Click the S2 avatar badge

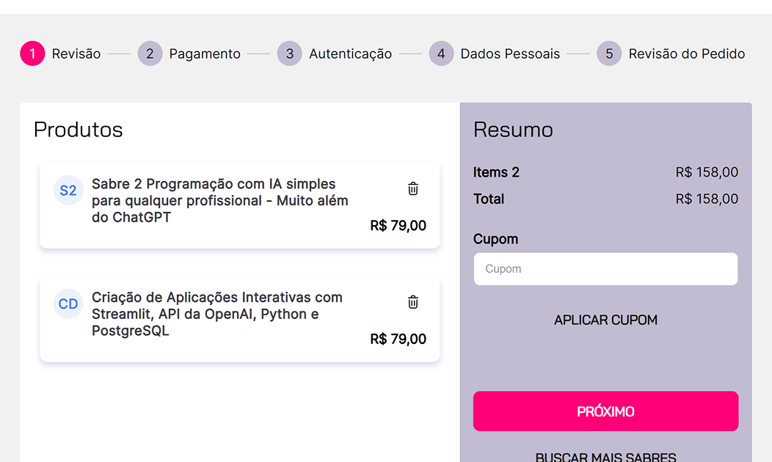pyautogui.click(x=68, y=190)
